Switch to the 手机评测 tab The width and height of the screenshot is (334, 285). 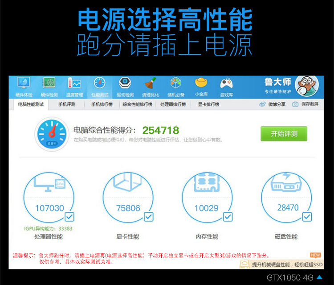pos(67,104)
